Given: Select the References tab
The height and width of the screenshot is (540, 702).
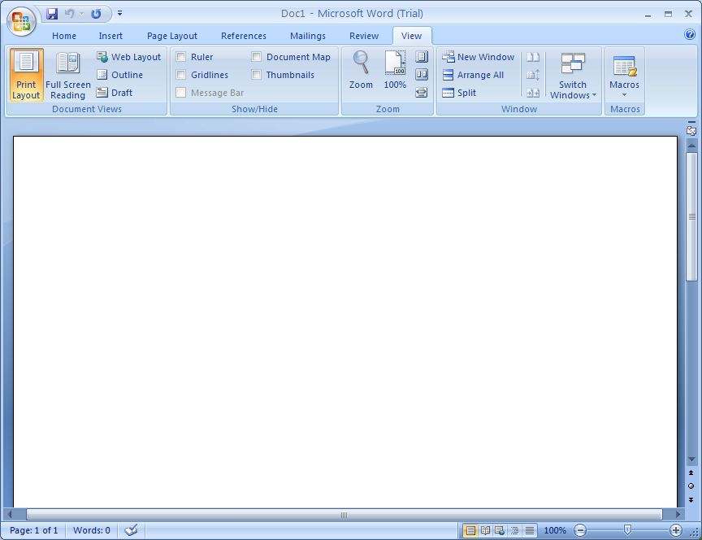Looking at the screenshot, I should coord(244,36).
